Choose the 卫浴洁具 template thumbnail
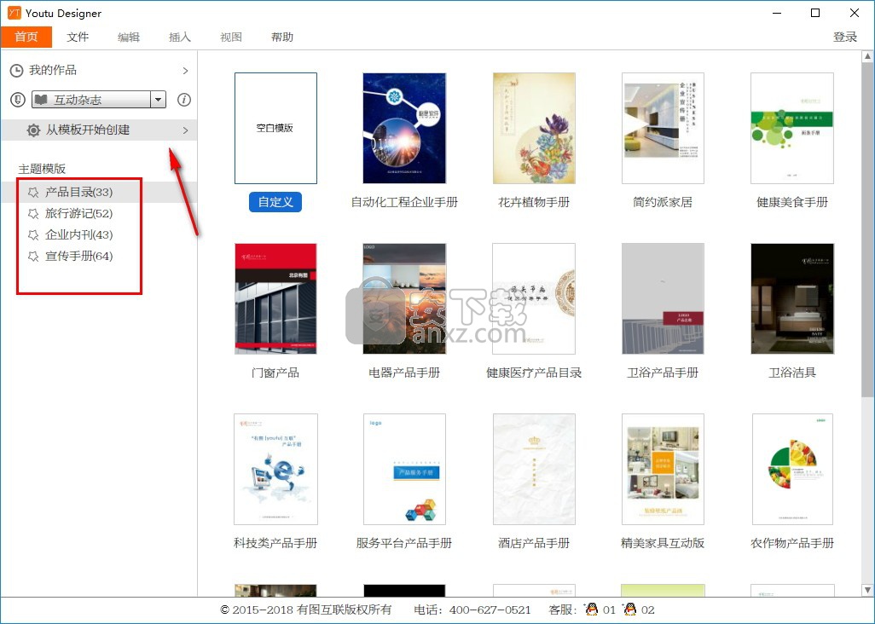 (792, 298)
